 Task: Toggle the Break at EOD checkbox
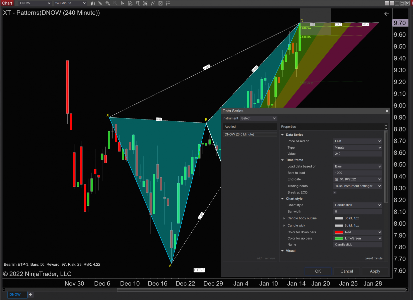tap(335, 192)
